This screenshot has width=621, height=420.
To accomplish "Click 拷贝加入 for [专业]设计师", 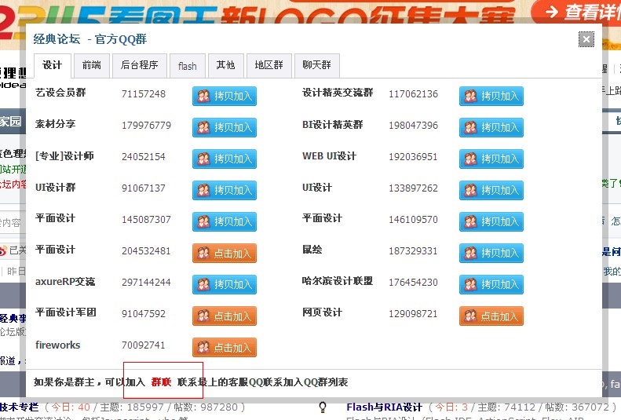I will (x=225, y=159).
